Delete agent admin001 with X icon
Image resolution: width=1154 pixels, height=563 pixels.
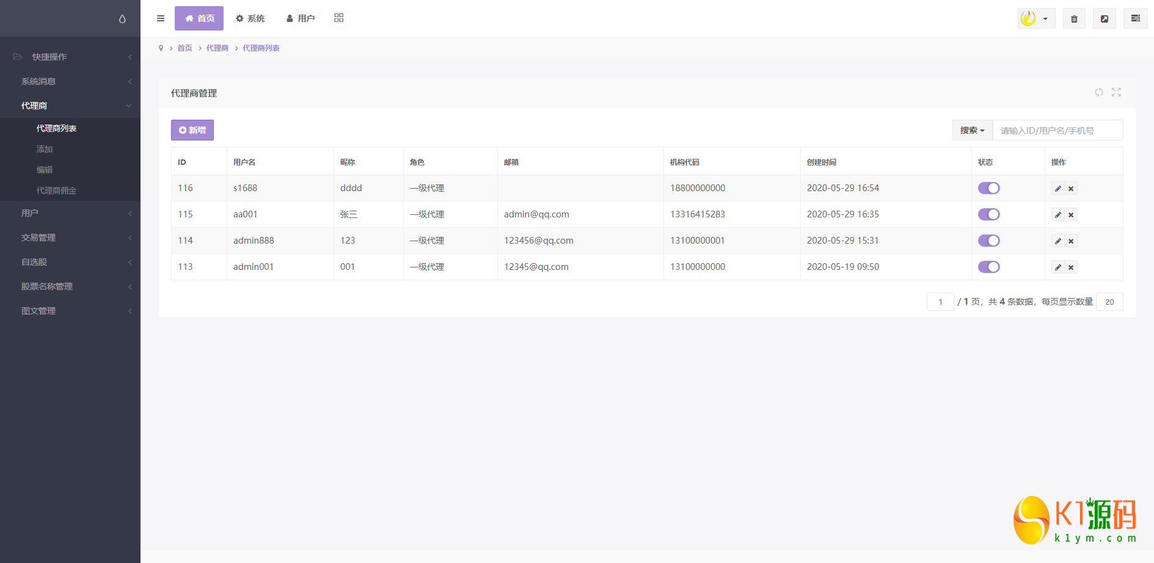(x=1071, y=267)
